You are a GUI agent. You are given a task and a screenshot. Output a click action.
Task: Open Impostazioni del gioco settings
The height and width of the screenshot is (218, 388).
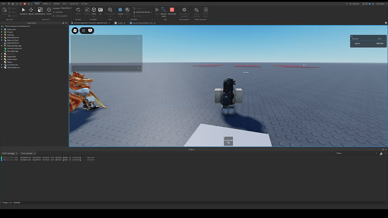pos(184,10)
